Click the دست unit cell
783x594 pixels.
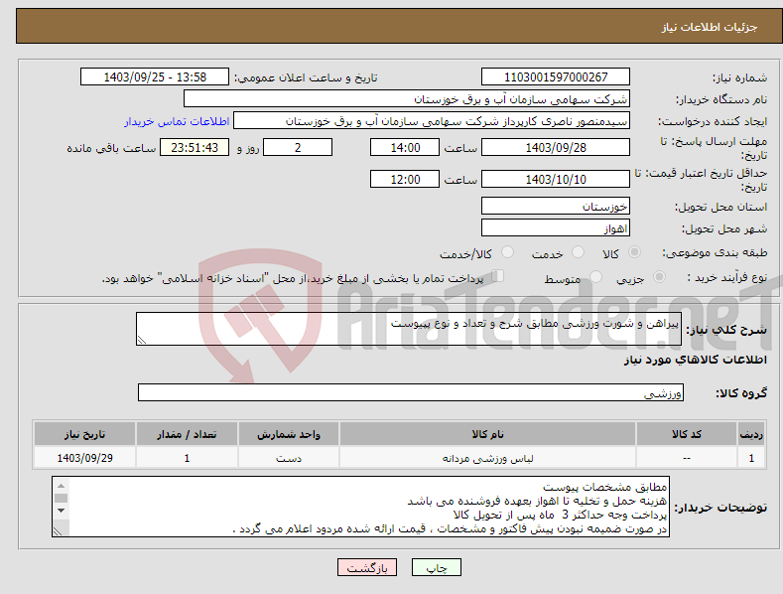coord(289,458)
